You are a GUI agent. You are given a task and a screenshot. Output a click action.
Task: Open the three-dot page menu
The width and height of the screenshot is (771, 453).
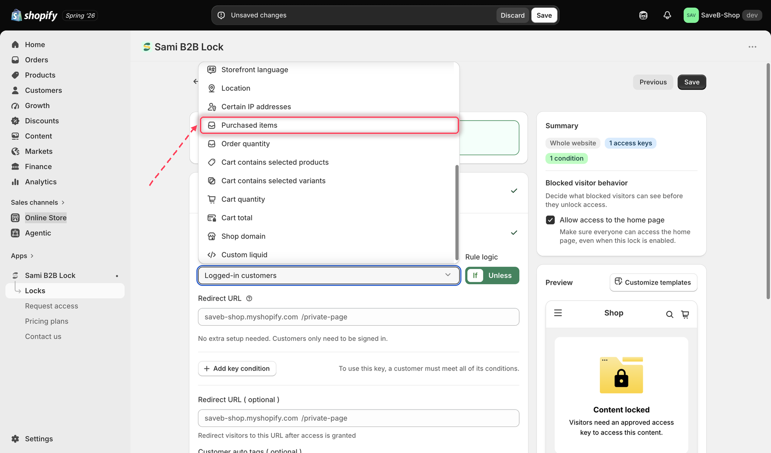coord(752,47)
